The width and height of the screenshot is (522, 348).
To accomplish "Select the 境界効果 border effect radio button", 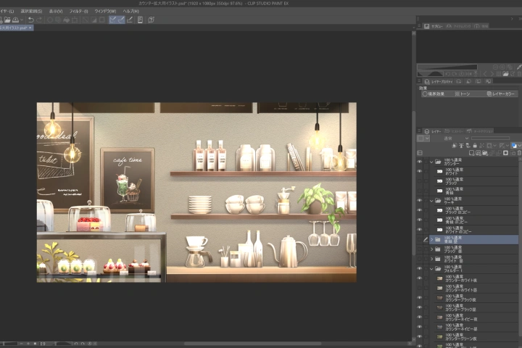I will (425, 94).
